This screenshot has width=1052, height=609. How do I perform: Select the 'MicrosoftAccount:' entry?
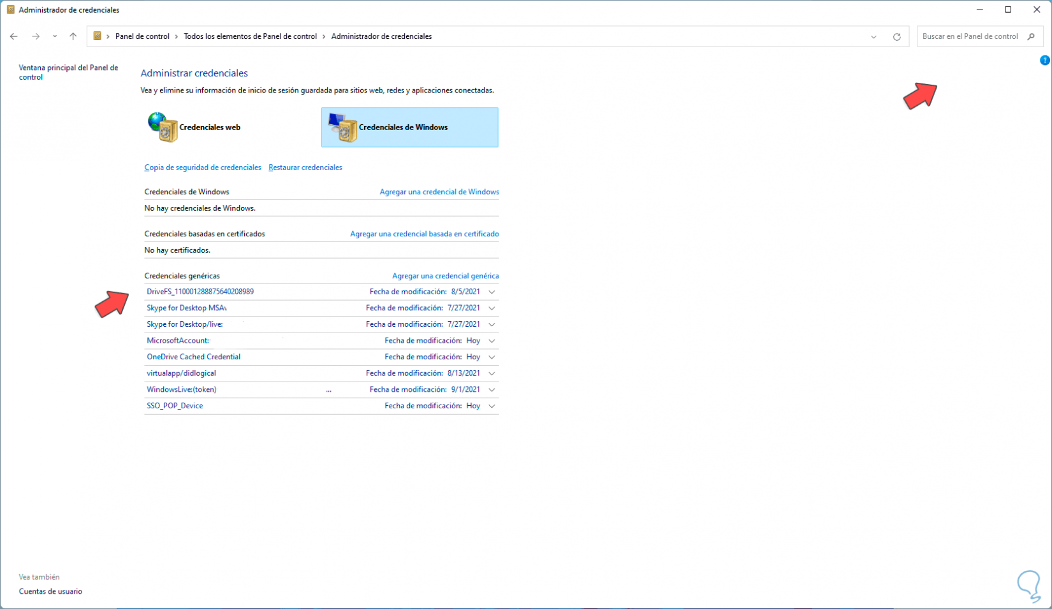[178, 341]
